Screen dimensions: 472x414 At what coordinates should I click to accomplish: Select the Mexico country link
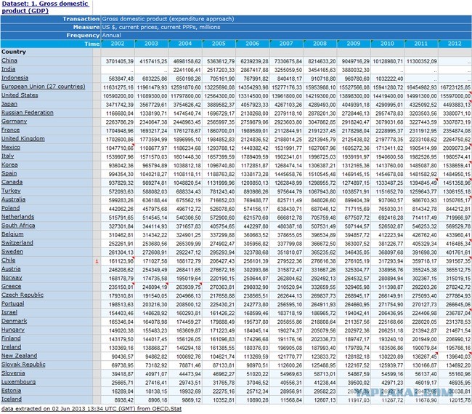pos(11,146)
